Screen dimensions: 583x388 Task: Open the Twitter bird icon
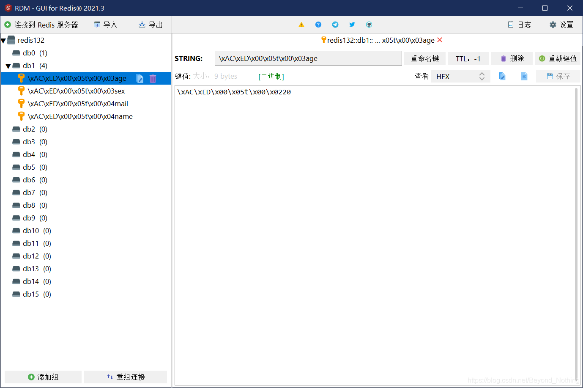point(352,25)
